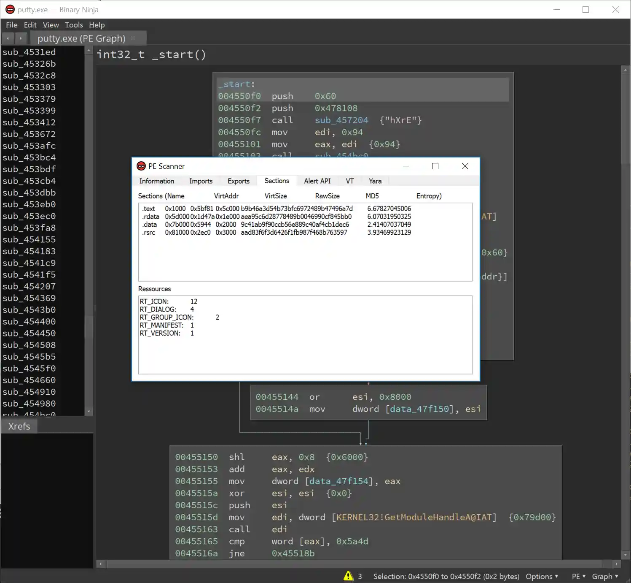Click the forward navigation arrow icon
The height and width of the screenshot is (583, 631).
[20, 38]
